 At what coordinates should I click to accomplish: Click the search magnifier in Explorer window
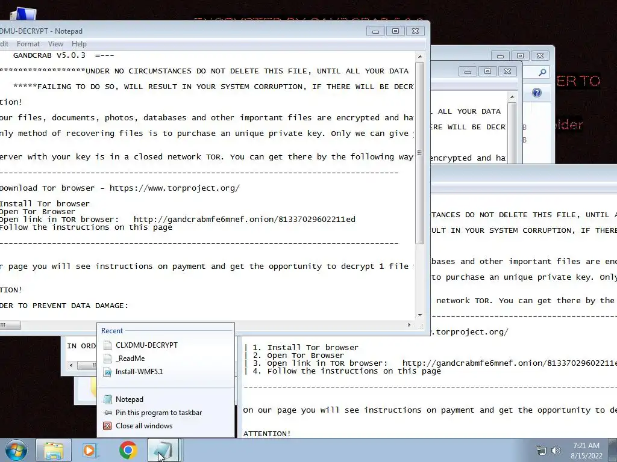[x=543, y=72]
